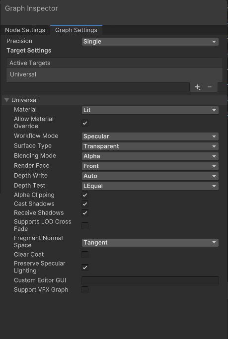Open the Precision dropdown
This screenshot has height=339, width=228.
click(150, 42)
